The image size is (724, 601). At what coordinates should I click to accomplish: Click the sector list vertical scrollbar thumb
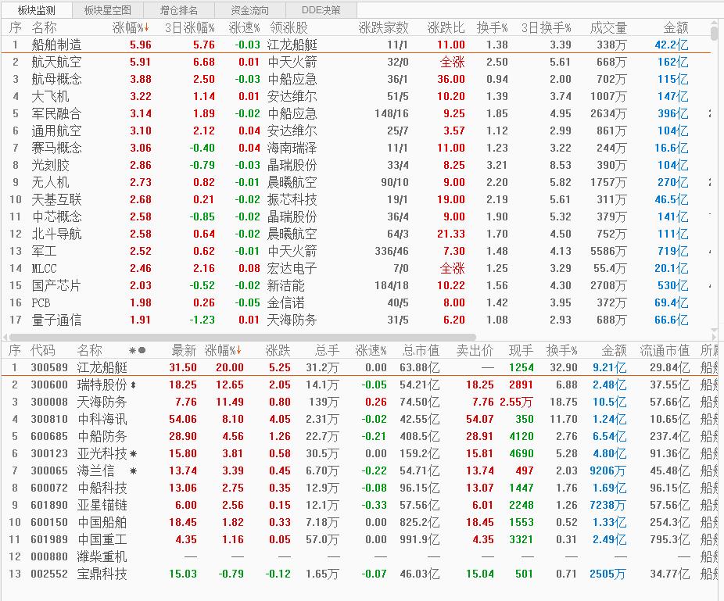715,32
